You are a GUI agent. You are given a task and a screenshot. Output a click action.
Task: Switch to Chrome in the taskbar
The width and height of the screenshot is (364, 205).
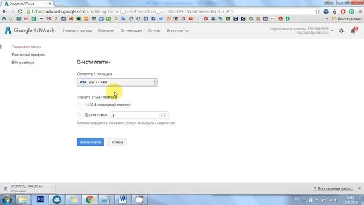tap(90, 199)
